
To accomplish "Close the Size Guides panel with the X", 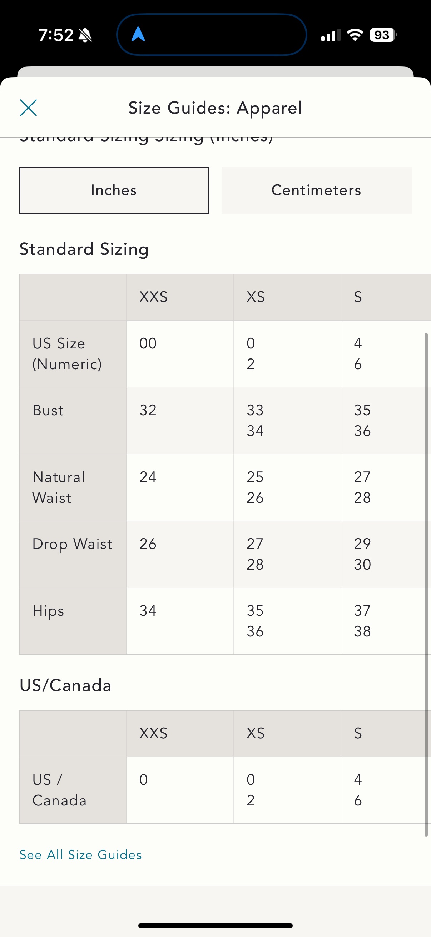I will click(28, 108).
